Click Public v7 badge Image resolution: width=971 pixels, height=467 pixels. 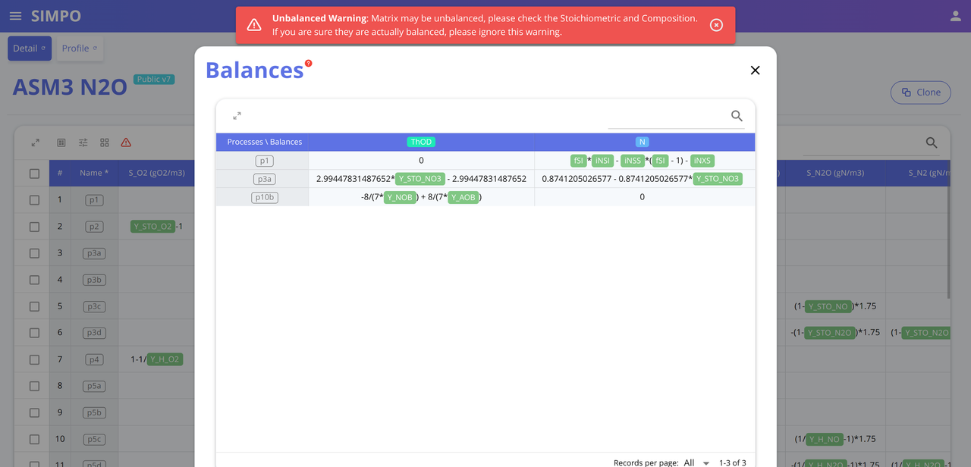point(154,79)
